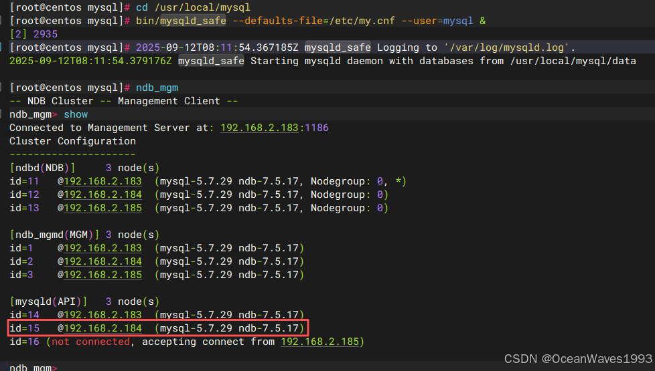
Task: Click the '/usr/local/mysql/data' path text
Action: 573,61
